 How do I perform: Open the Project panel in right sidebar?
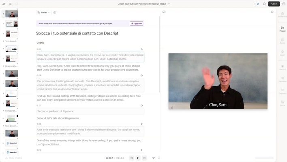point(283,29)
